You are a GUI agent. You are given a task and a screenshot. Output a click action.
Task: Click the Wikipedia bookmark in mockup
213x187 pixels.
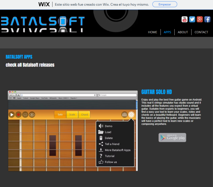[x=53, y=98]
